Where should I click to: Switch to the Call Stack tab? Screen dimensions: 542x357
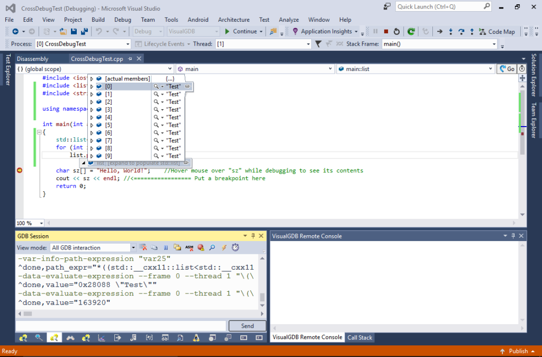click(x=359, y=337)
